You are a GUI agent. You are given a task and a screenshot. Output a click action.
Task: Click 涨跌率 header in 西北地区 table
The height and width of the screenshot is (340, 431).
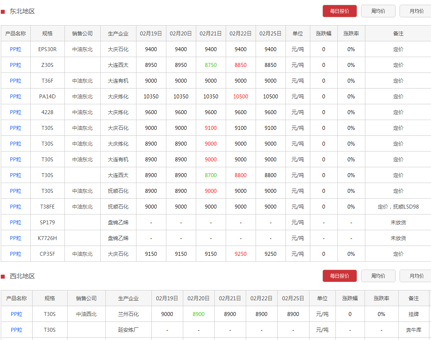coord(381,298)
